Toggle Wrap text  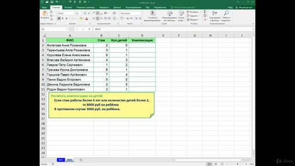point(114,13)
